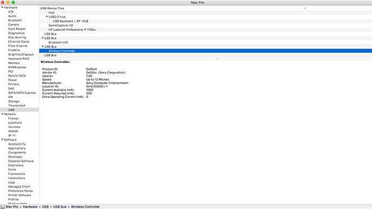Select ATA in the Hardware list

point(11,12)
